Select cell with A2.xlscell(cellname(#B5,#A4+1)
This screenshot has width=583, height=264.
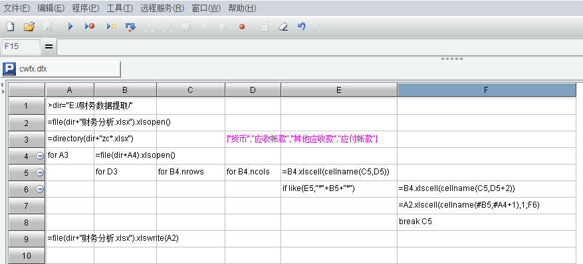tap(487, 205)
